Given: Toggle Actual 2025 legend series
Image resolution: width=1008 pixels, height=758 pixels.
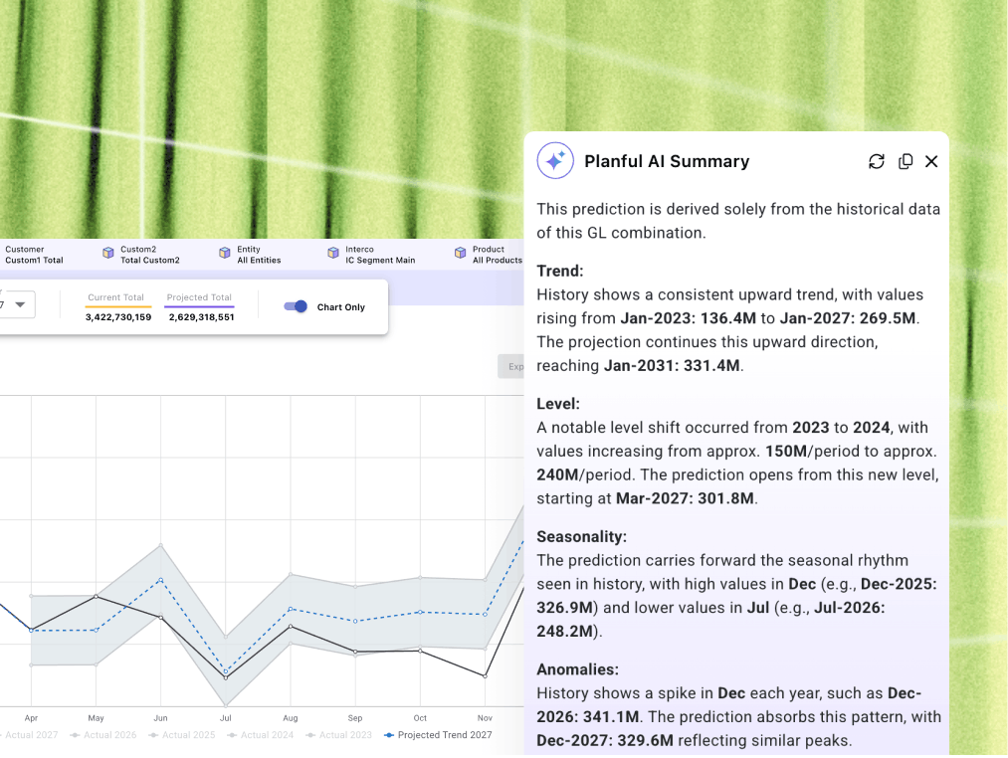Looking at the screenshot, I should point(182,735).
